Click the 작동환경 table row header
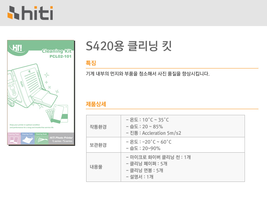The height and width of the screenshot is (214, 267). 103,126
